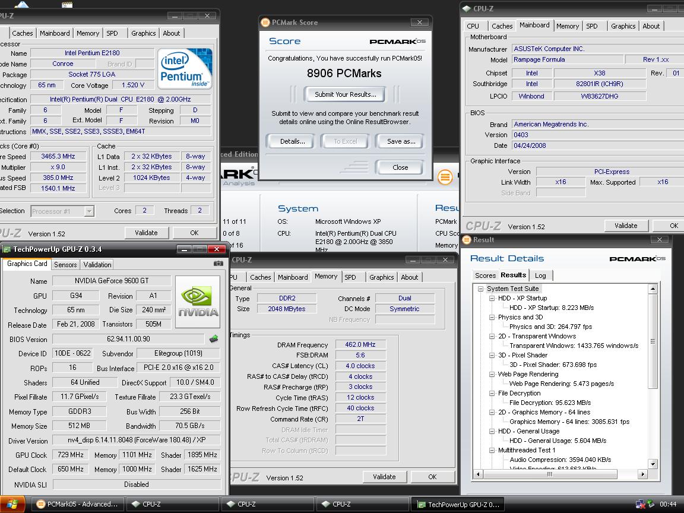This screenshot has height=513, width=684.
Task: Open the Processor #1 selection dropdown
Action: pos(89,211)
